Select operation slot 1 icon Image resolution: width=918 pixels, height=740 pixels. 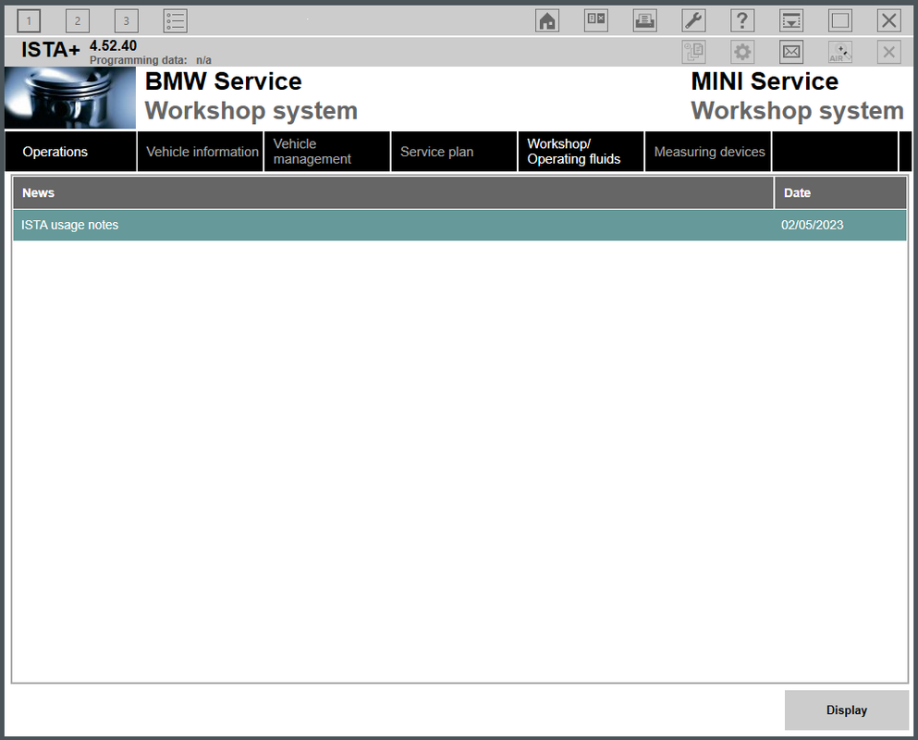[29, 21]
